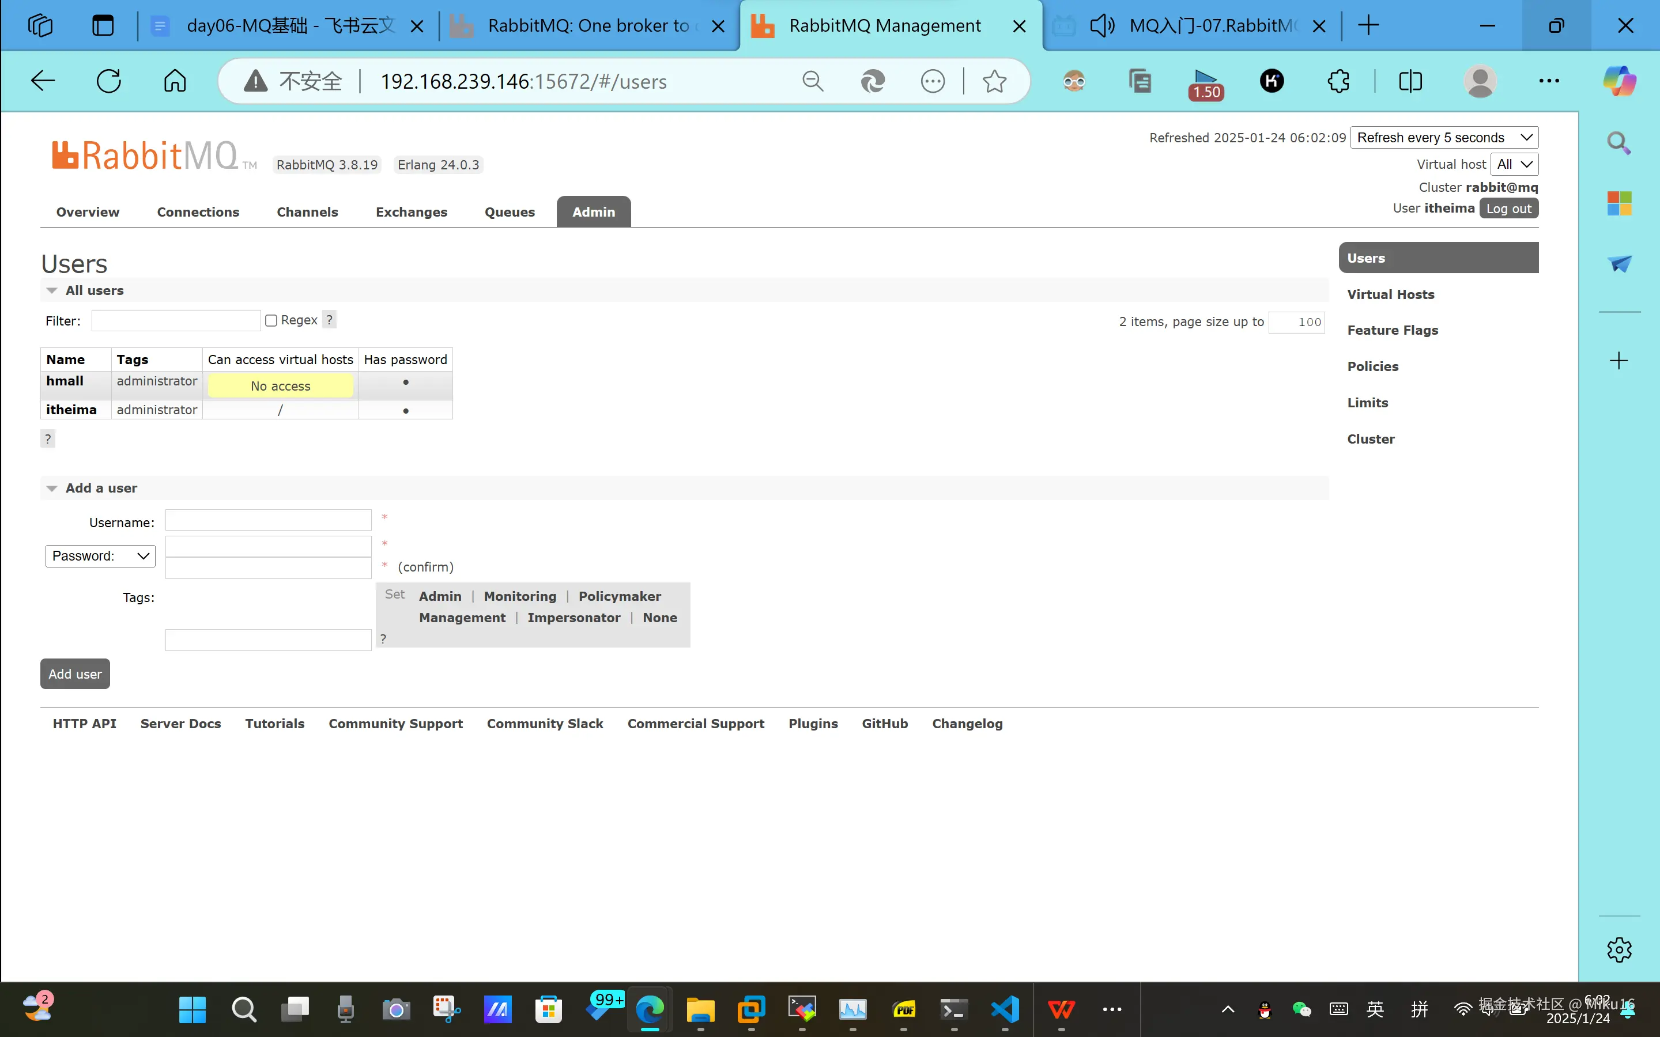Click the Add user button
Screen dimensions: 1660x1037
click(x=75, y=673)
